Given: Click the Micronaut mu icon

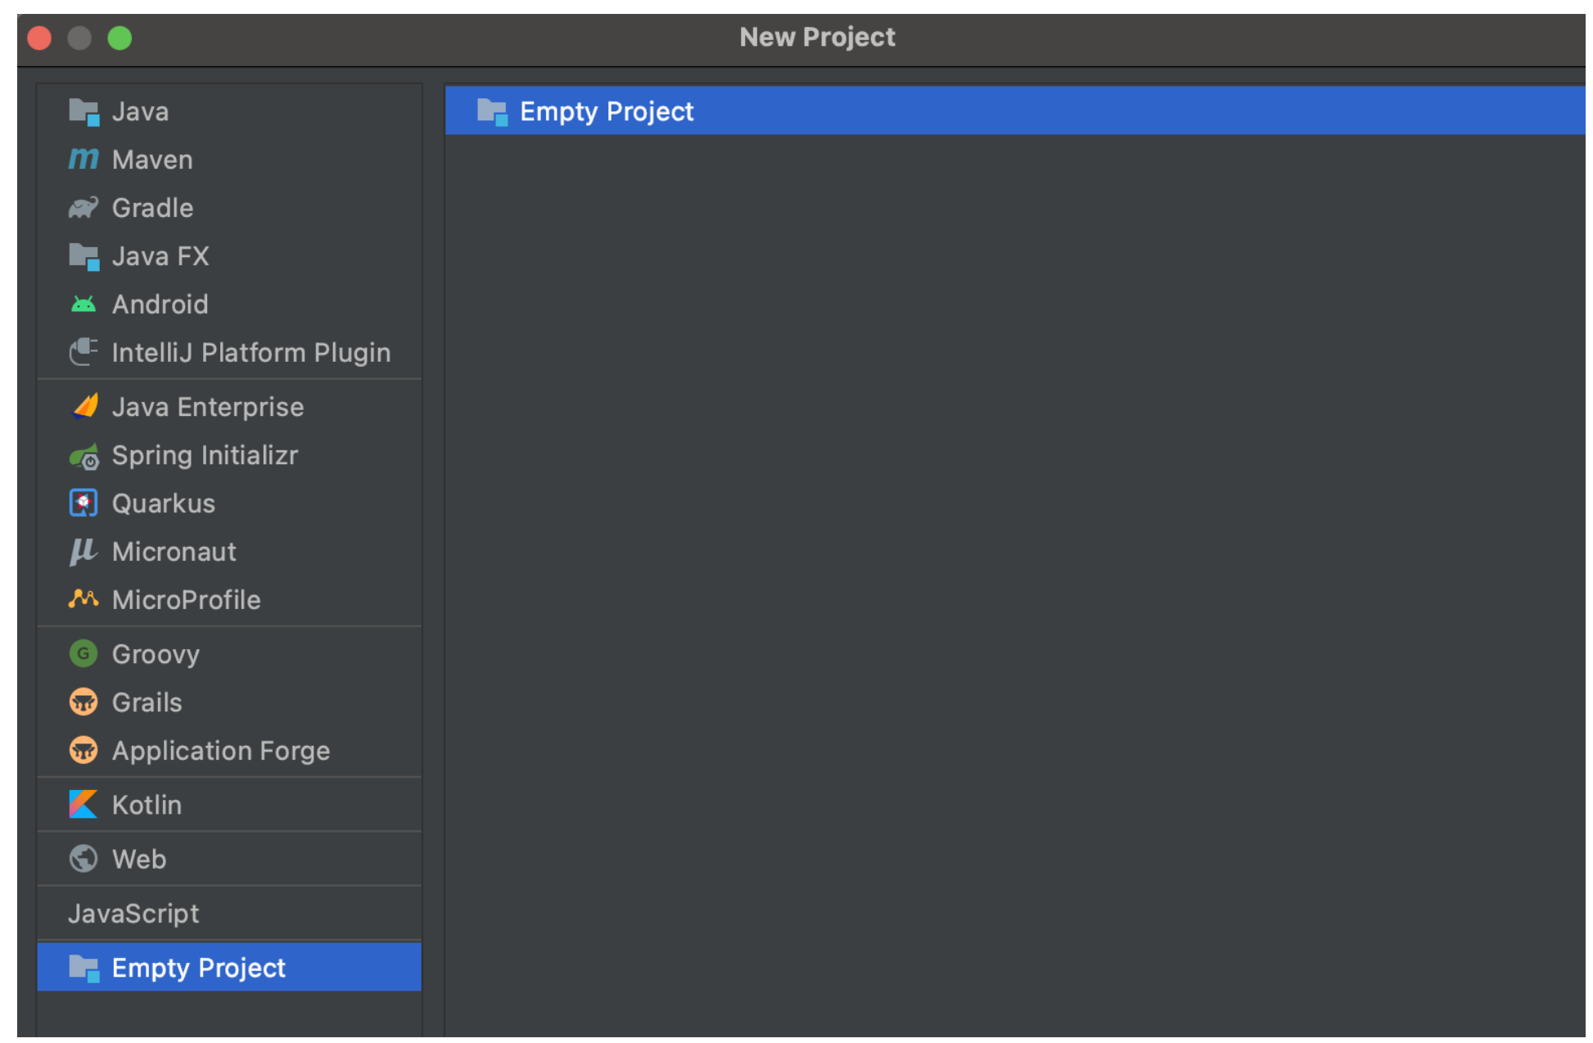Looking at the screenshot, I should click(83, 551).
